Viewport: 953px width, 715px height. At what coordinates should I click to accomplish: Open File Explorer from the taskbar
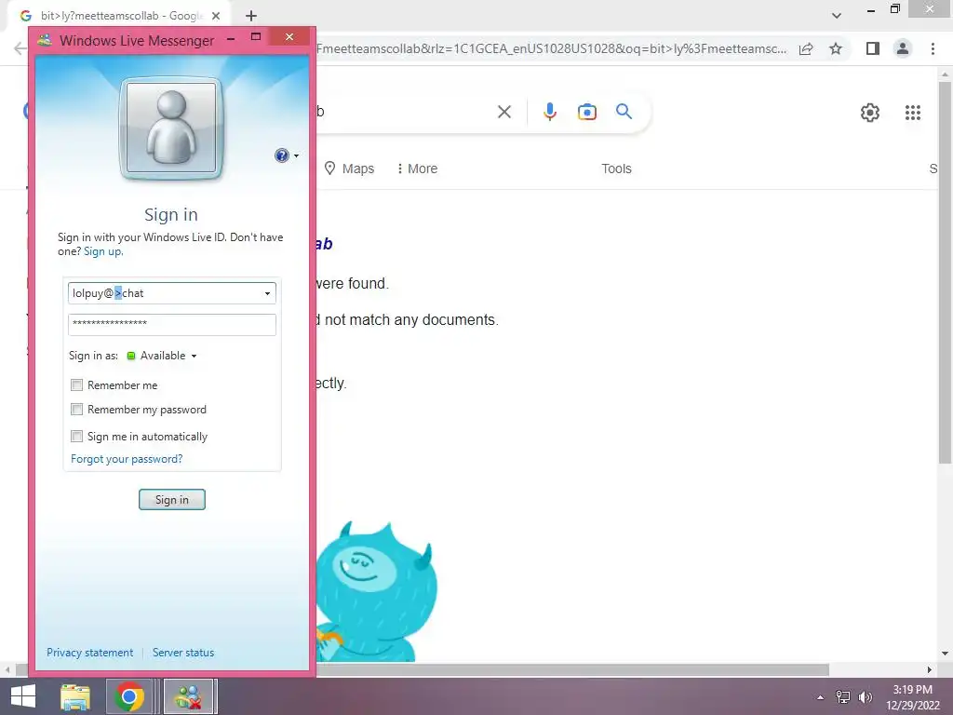75,696
